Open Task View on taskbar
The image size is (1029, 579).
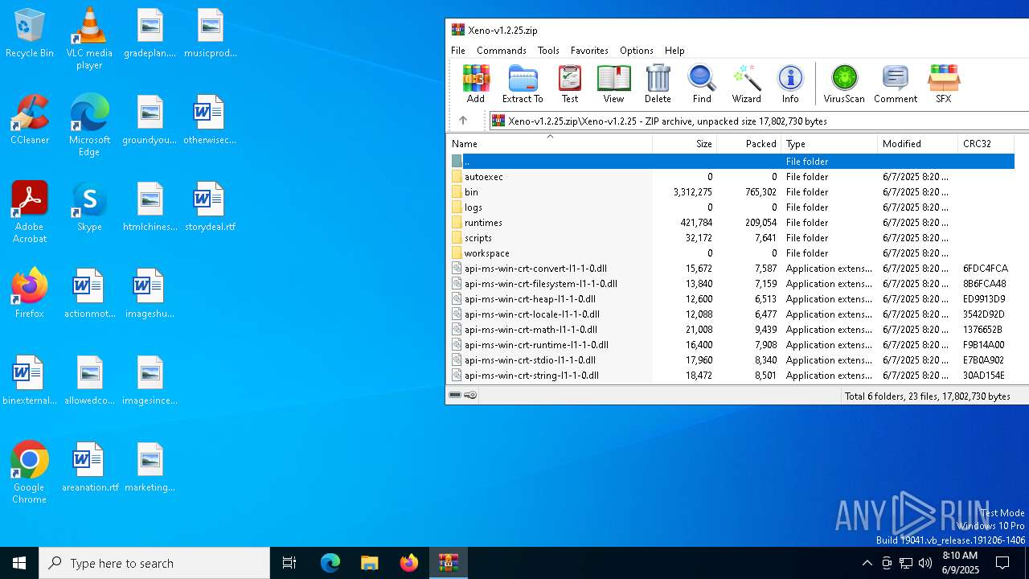click(x=289, y=563)
